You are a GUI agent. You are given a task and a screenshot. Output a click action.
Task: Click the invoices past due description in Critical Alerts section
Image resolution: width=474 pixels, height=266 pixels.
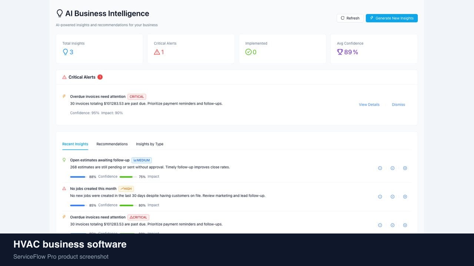(x=146, y=104)
